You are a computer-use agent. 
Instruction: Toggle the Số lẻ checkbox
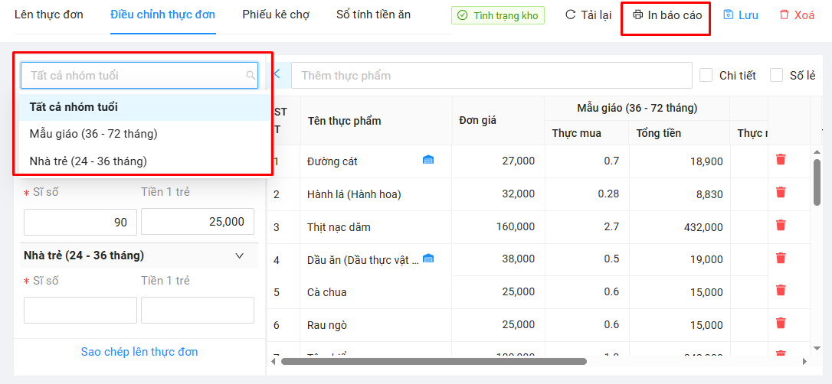point(777,75)
